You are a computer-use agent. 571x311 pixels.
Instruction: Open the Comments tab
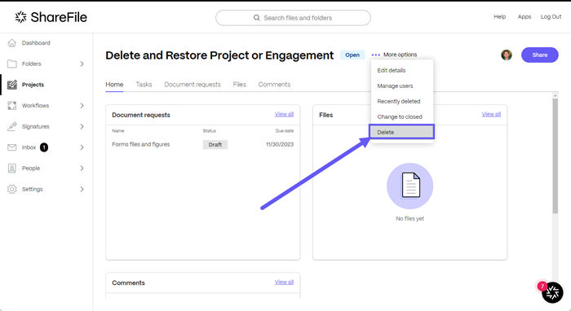(x=274, y=85)
